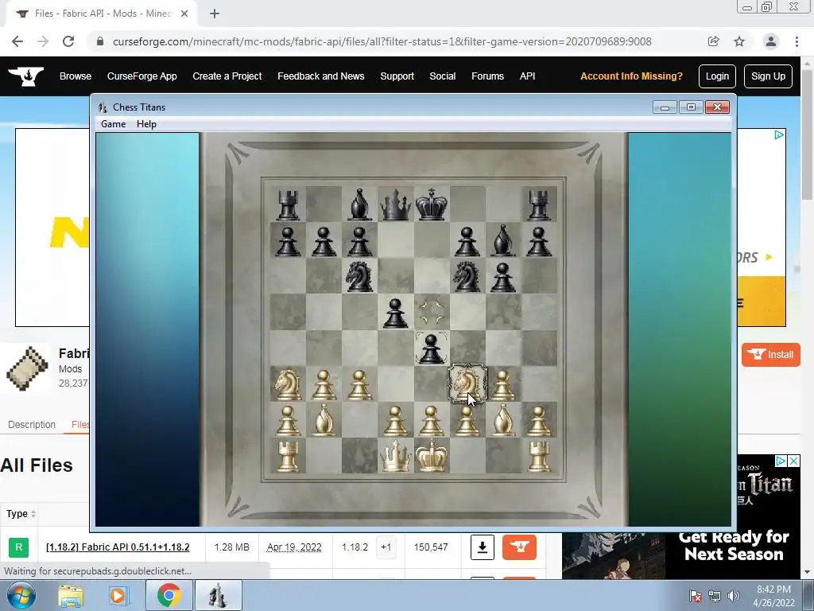
Task: Select the white knight on a3
Action: click(x=288, y=383)
